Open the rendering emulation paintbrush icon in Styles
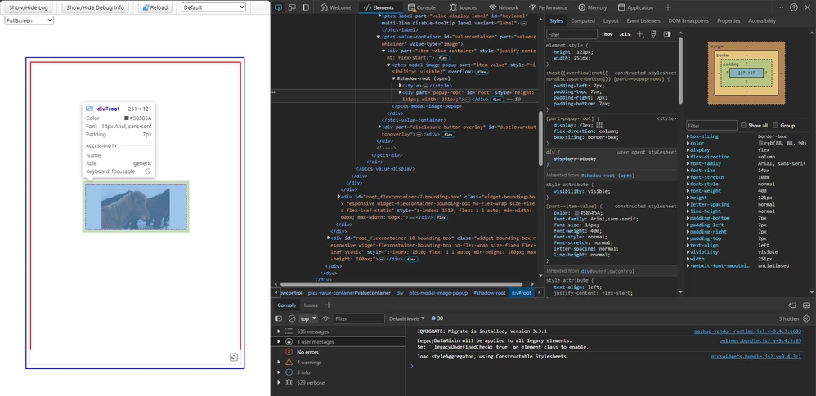Image resolution: width=816 pixels, height=396 pixels. [653, 34]
